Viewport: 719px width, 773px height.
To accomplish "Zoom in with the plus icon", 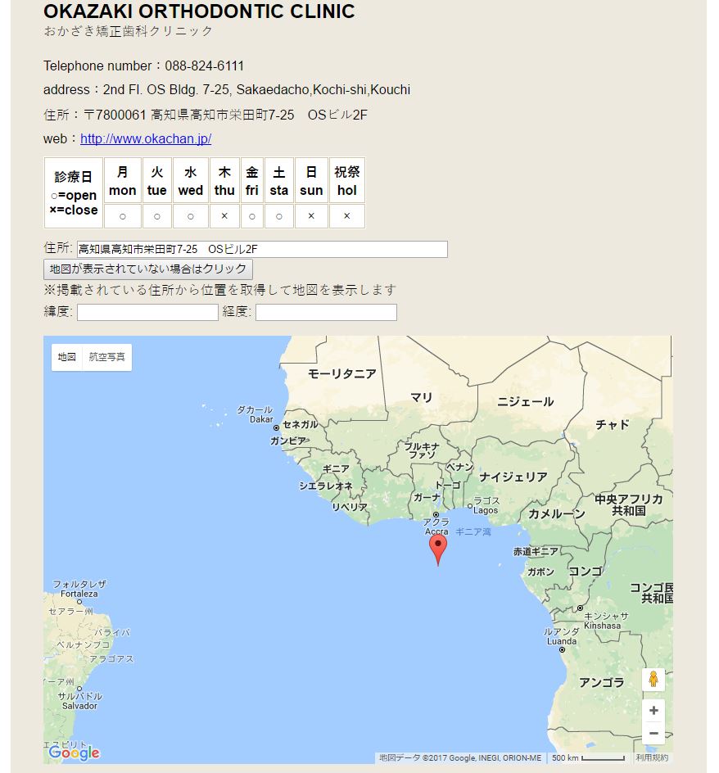I will 653,709.
